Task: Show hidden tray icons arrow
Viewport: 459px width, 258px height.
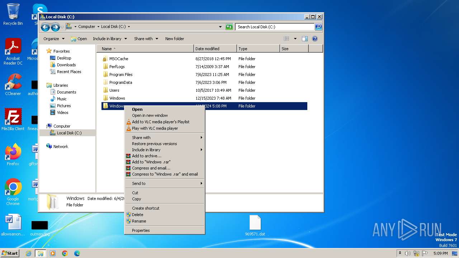Action: [x=400, y=253]
